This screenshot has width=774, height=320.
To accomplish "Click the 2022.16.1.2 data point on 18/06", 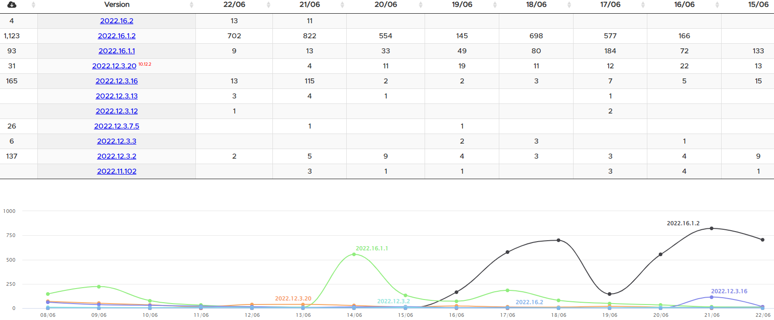I will point(559,240).
